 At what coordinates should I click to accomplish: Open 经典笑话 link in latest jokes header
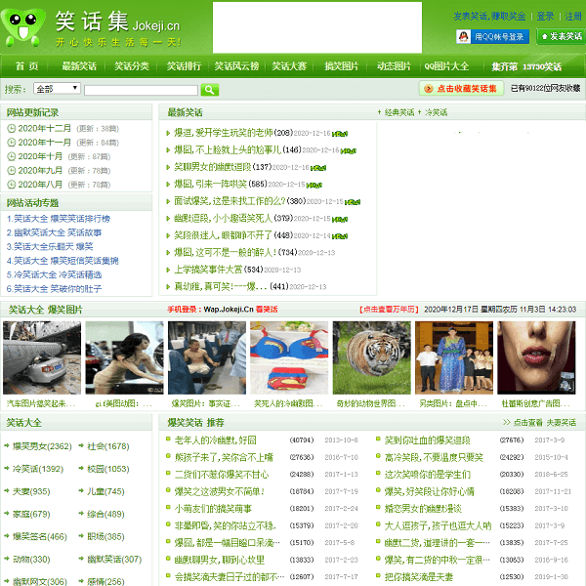[x=399, y=112]
